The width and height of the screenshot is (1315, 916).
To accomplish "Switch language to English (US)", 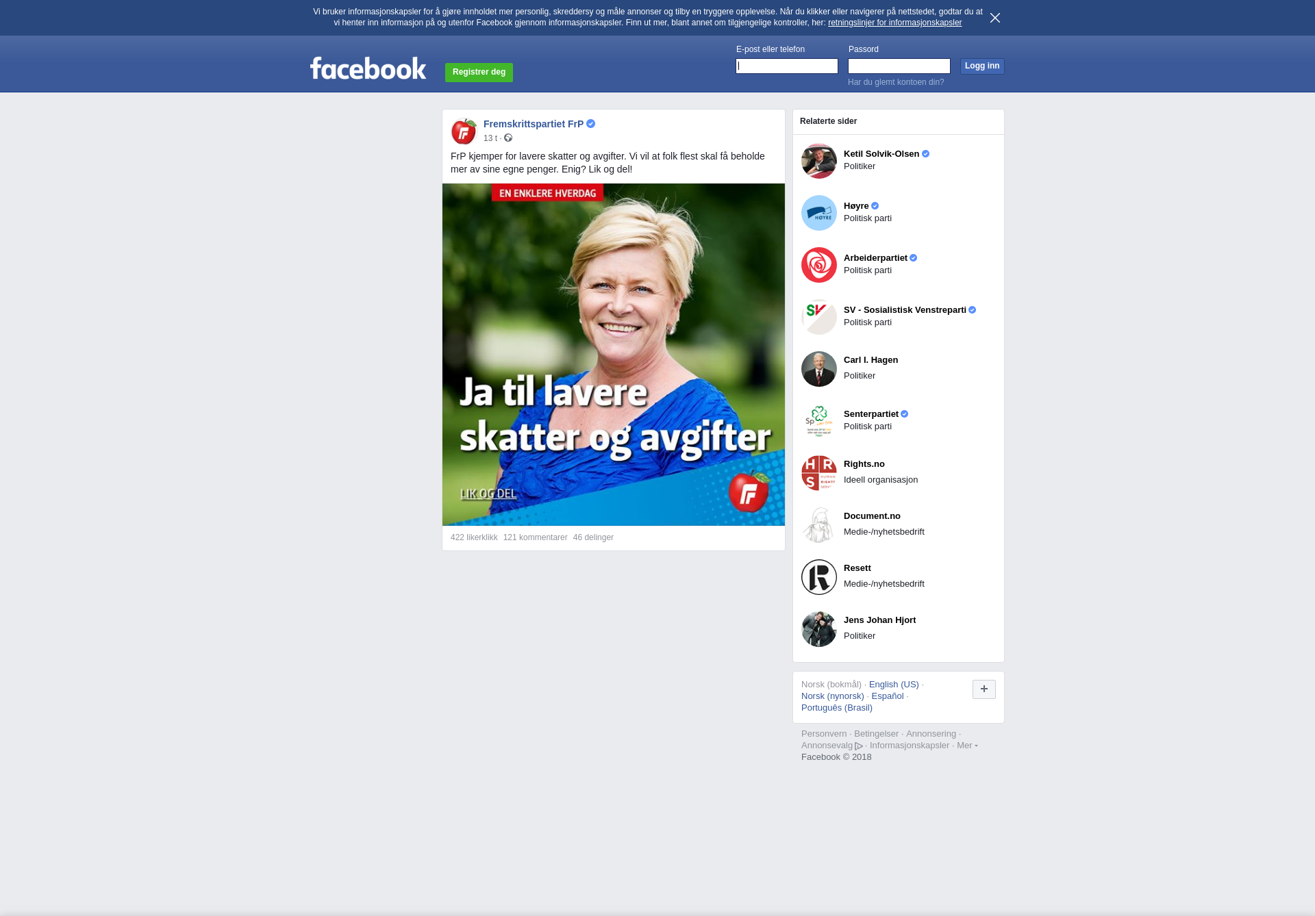I will coord(894,685).
